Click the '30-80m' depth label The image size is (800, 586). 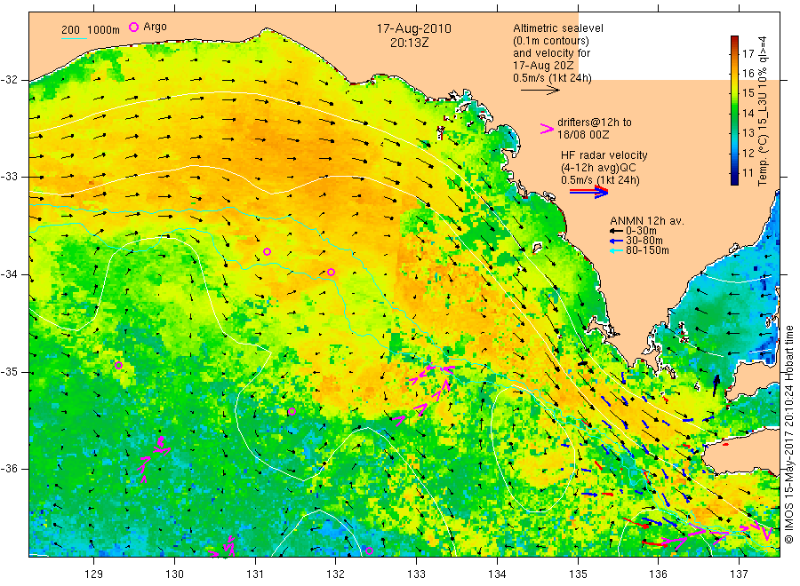click(x=644, y=241)
